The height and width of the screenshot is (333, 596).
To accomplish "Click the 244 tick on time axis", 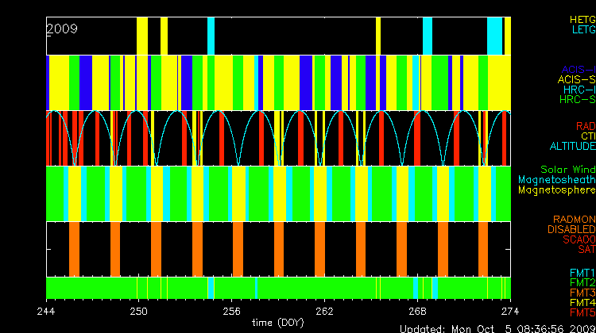I will 46,311.
